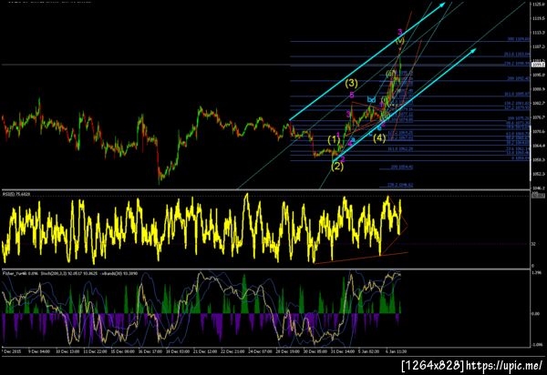Select the yellow (3) wave label
The height and width of the screenshot is (375, 547).
(x=352, y=83)
